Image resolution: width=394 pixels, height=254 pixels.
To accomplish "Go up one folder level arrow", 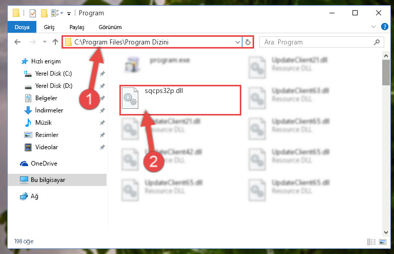I will pos(55,42).
